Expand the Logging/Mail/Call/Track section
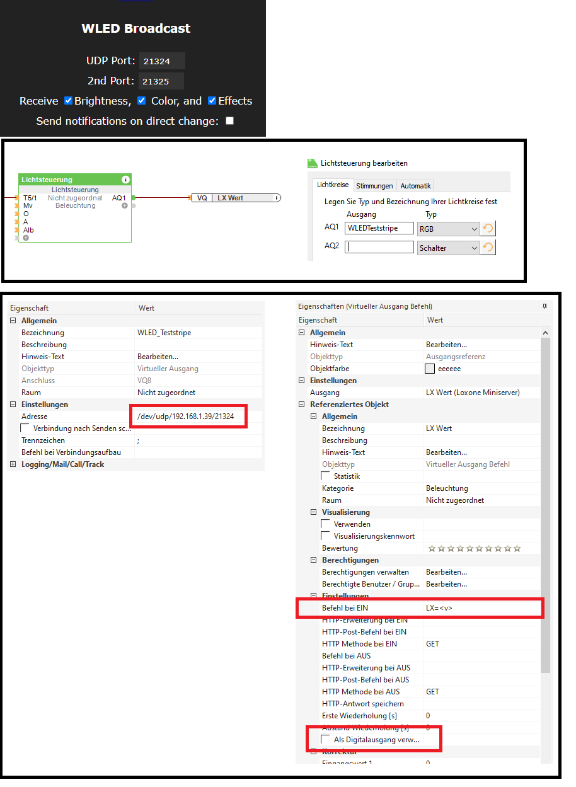The width and height of the screenshot is (576, 787). [x=13, y=464]
